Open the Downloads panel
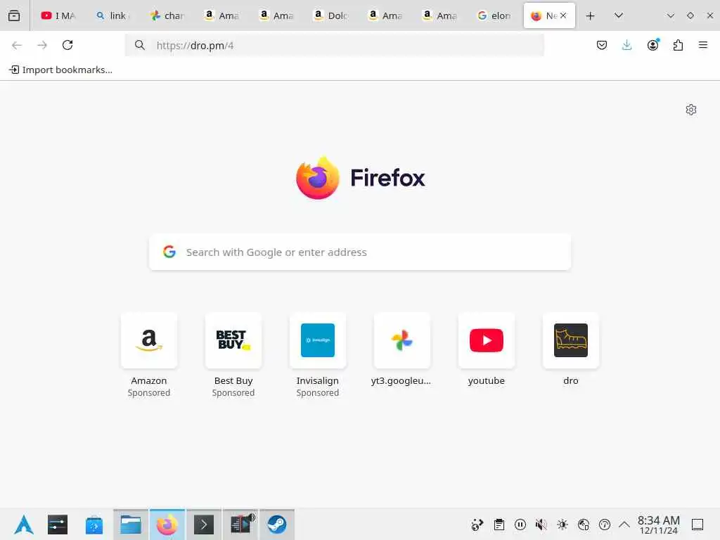 click(x=626, y=45)
